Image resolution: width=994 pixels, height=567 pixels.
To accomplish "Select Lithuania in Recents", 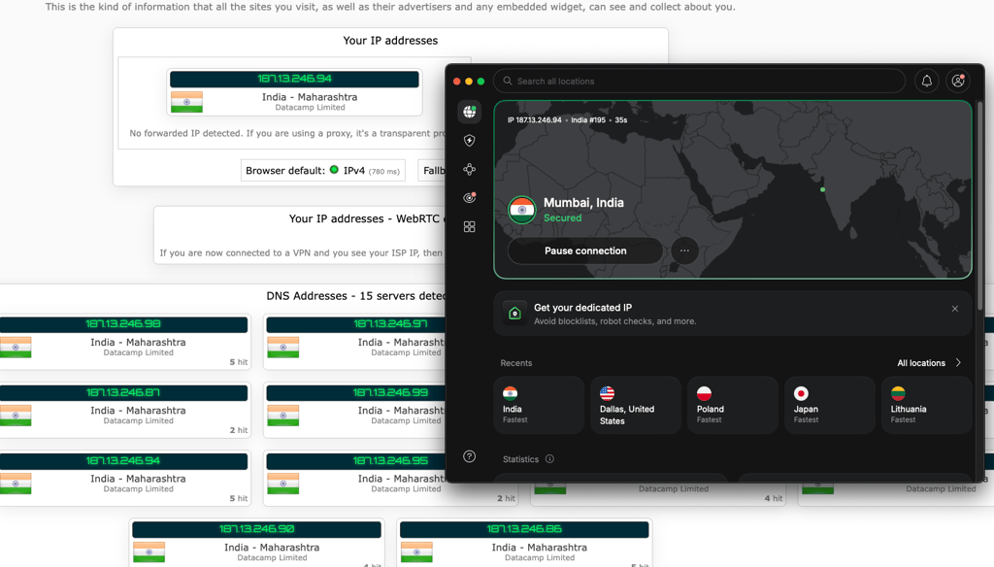I will pyautogui.click(x=927, y=405).
